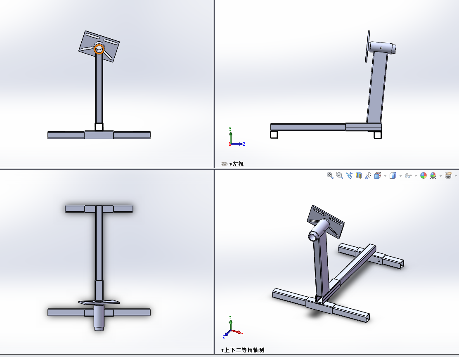The height and width of the screenshot is (357, 459).
Task: Select the cylindrical tube in the isometric view
Action: click(319, 229)
